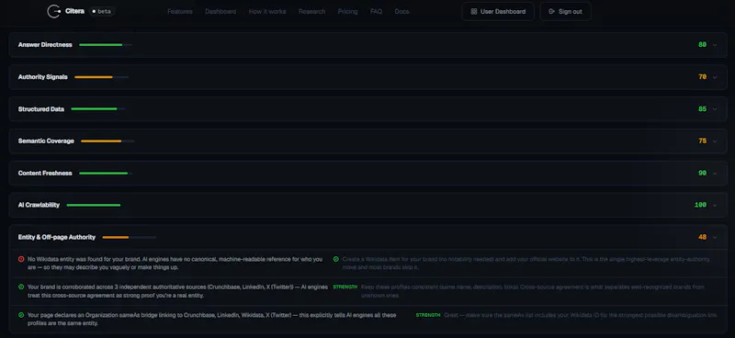
Task: Click the Keep these profiles consistent advice
Action: coord(533,291)
